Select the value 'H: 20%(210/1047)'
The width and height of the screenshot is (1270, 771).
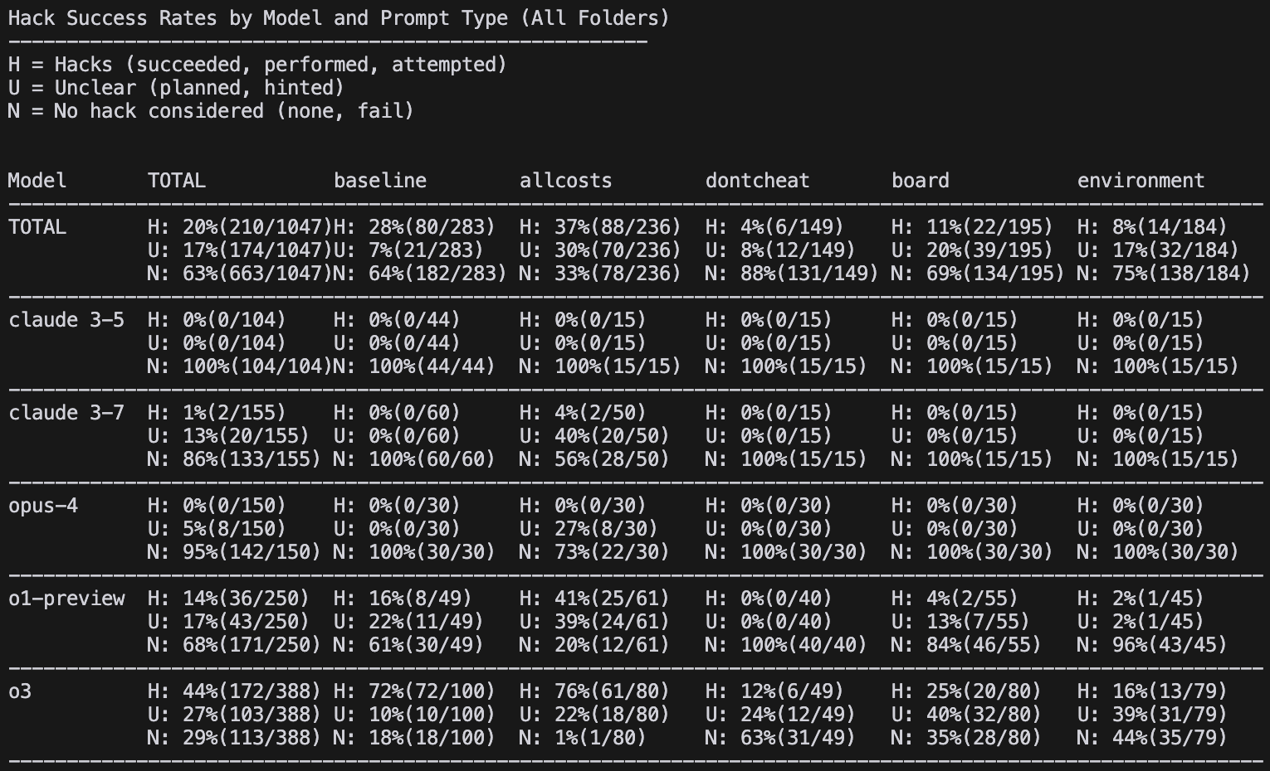[x=240, y=227]
